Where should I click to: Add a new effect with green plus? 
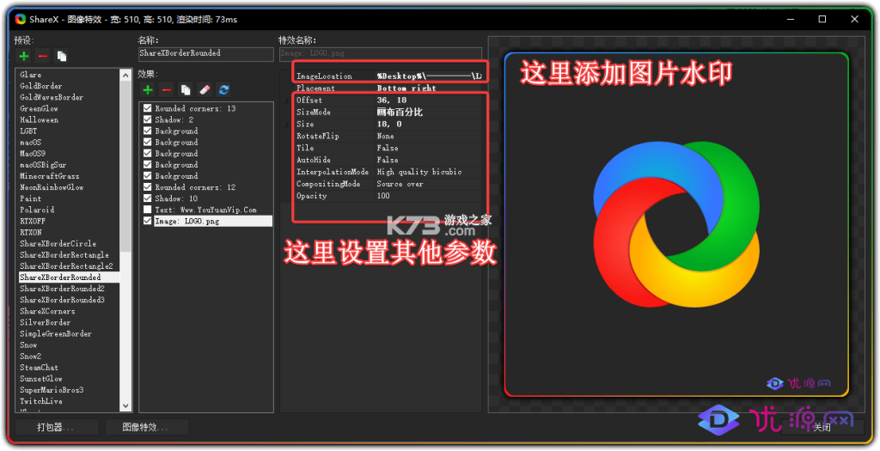tap(148, 89)
